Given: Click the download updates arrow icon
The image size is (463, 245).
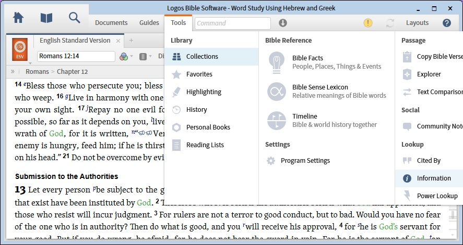Looking at the screenshot, I should click(283, 23).
